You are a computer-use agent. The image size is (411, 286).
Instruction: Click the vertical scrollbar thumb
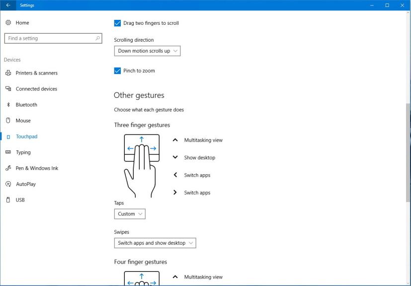(x=408, y=152)
